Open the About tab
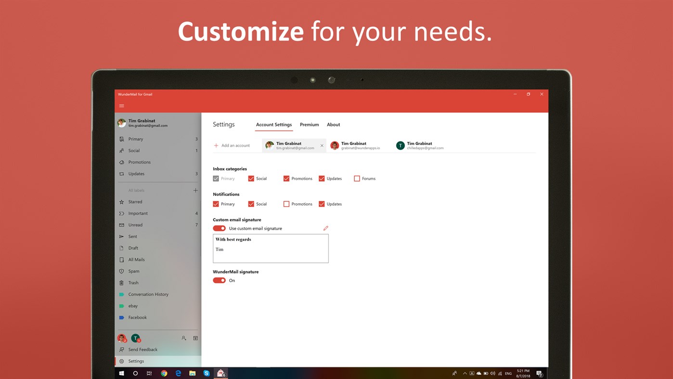The width and height of the screenshot is (673, 379). (333, 124)
